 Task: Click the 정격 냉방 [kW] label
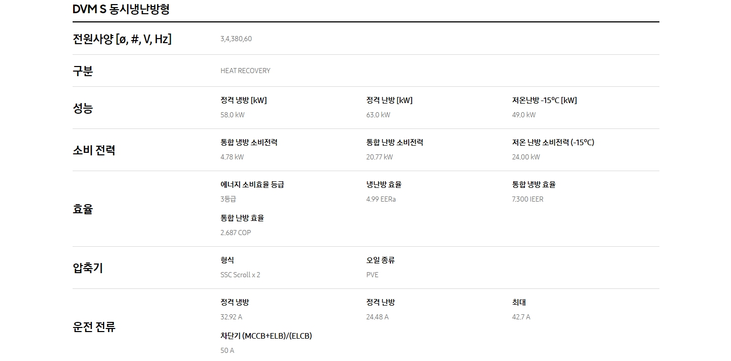pyautogui.click(x=244, y=100)
